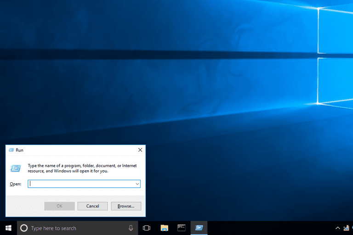353x235 pixels.
Task: Launch File Explorer from the taskbar
Action: click(165, 228)
